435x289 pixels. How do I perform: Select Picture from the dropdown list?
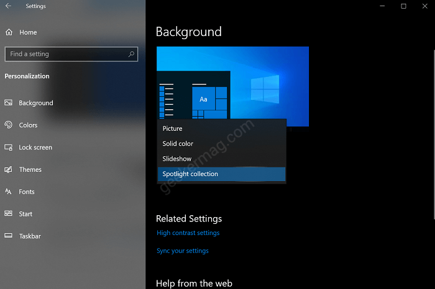(x=222, y=128)
